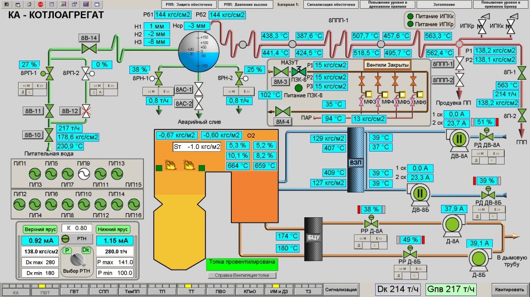This screenshot has height=297, width=530.
Task: Select the P mode for РТН
Action: 67,250
